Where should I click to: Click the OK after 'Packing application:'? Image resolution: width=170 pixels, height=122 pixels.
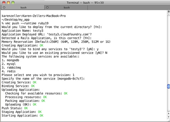43,101
